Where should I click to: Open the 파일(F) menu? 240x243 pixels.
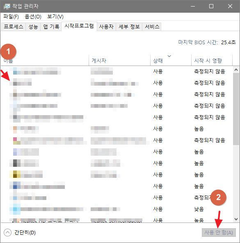(11, 16)
